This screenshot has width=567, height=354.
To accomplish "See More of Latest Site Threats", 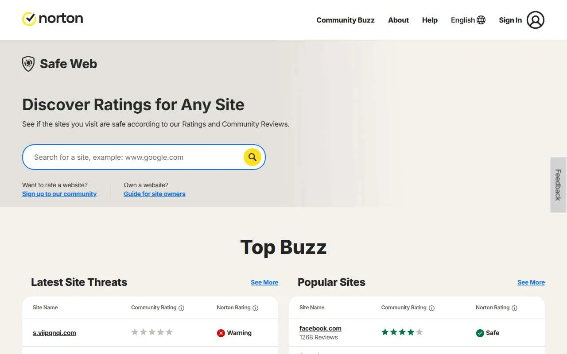I will 264,282.
